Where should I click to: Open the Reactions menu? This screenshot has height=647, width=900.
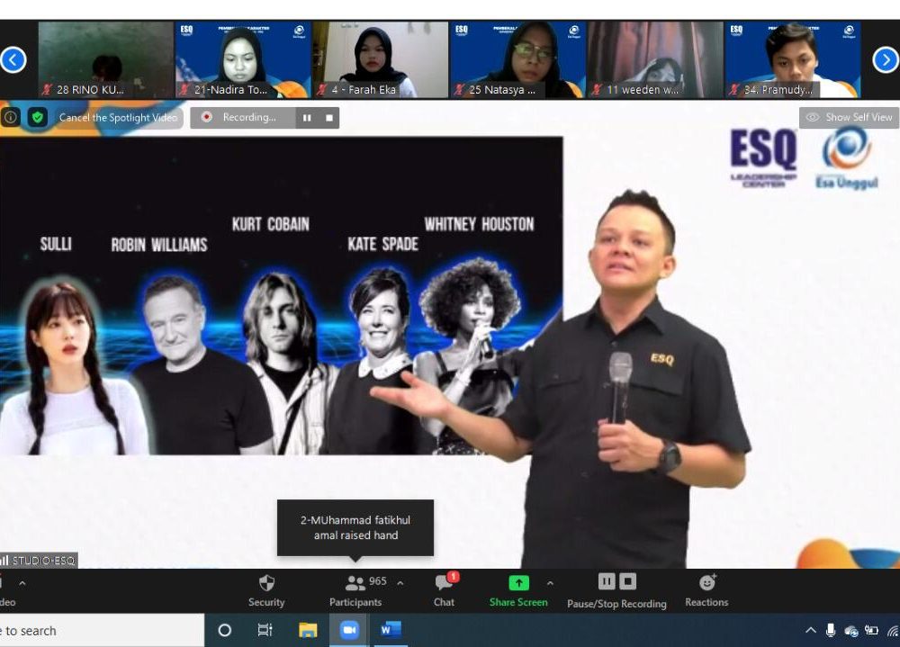[x=706, y=590]
